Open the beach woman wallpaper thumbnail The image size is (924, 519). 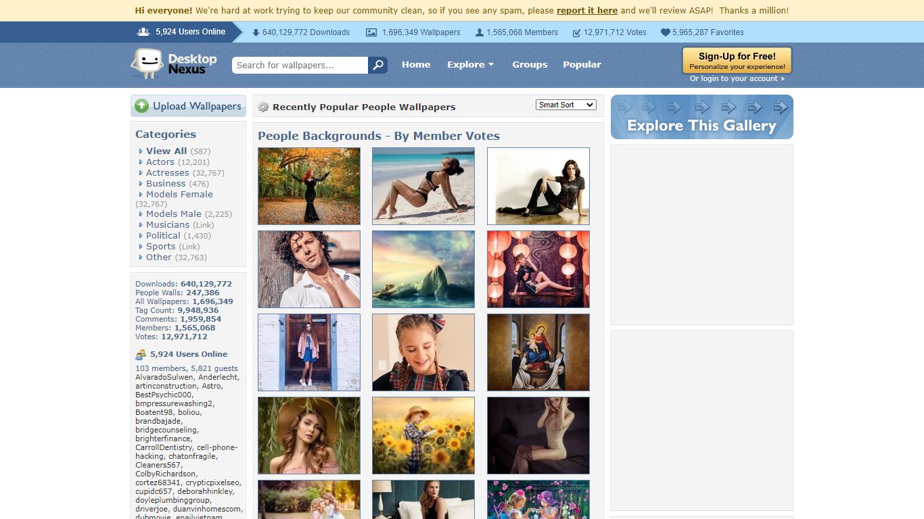pos(423,186)
